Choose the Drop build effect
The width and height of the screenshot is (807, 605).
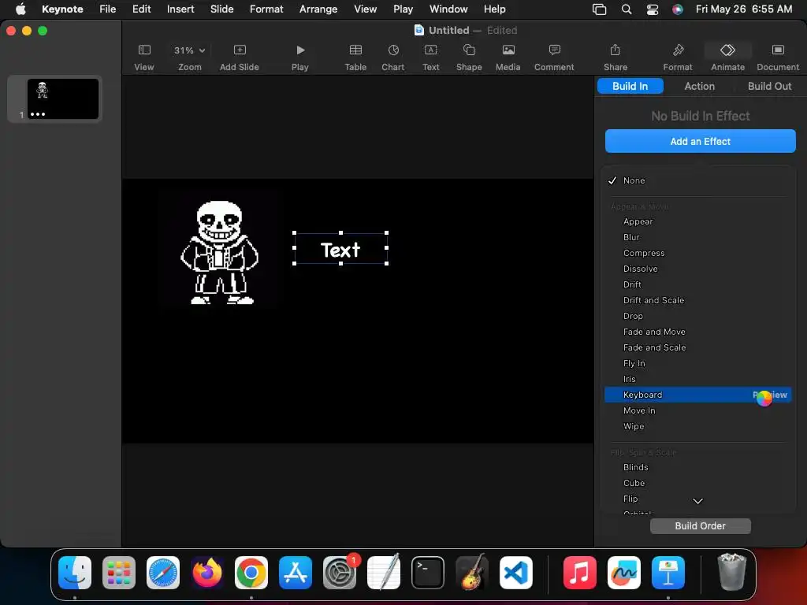tap(697, 316)
